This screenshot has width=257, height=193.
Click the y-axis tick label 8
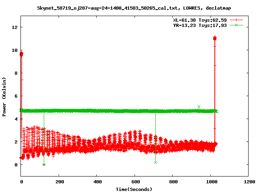(16, 73)
